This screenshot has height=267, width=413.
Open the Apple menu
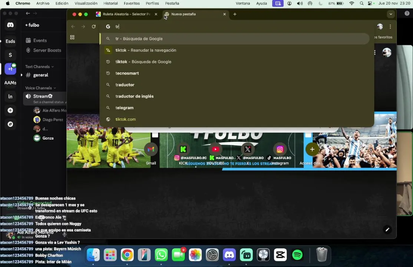click(8, 3)
